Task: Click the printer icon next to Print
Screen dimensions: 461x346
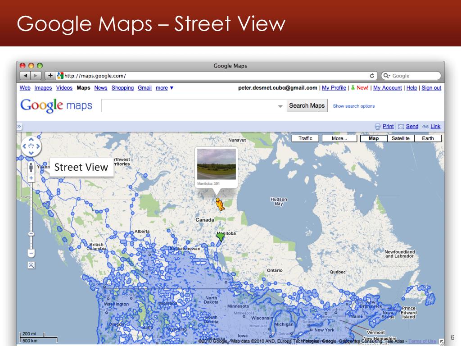Action: (x=378, y=127)
